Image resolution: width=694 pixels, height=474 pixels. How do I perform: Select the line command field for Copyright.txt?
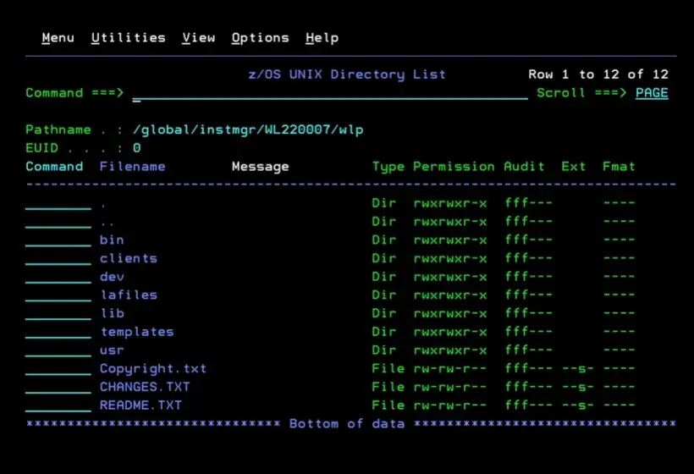(x=58, y=369)
